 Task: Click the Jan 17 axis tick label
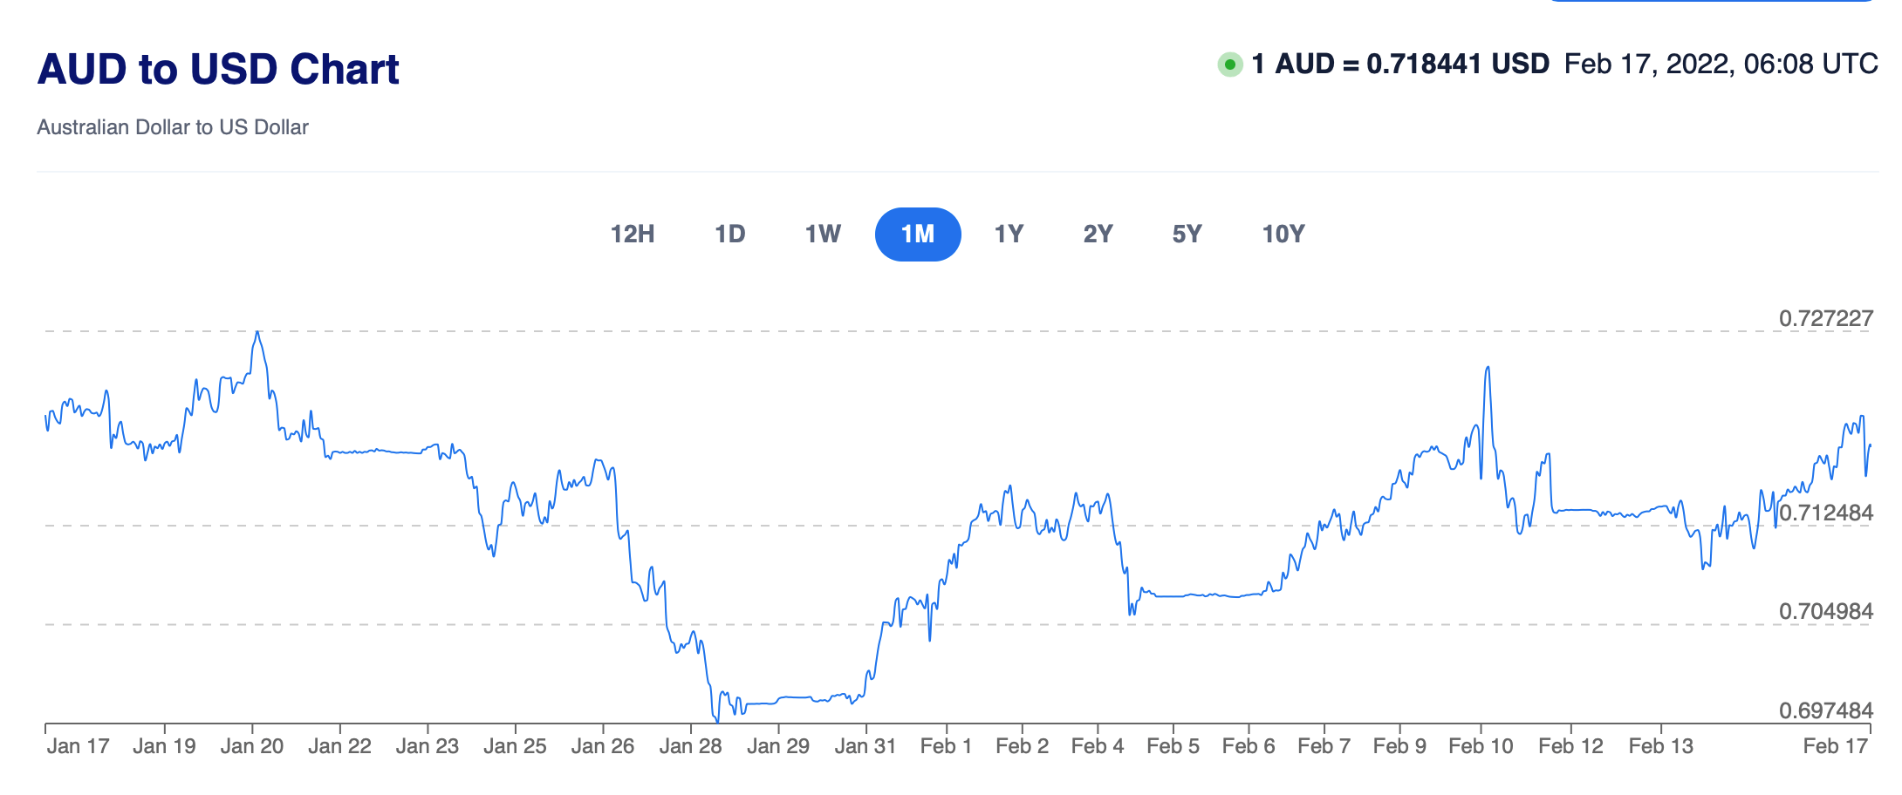click(78, 746)
